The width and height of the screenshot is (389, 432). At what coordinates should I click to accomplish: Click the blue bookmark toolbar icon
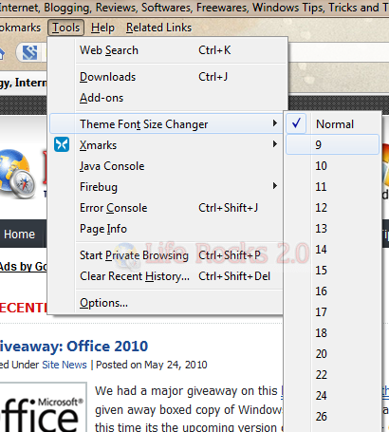coord(29,52)
